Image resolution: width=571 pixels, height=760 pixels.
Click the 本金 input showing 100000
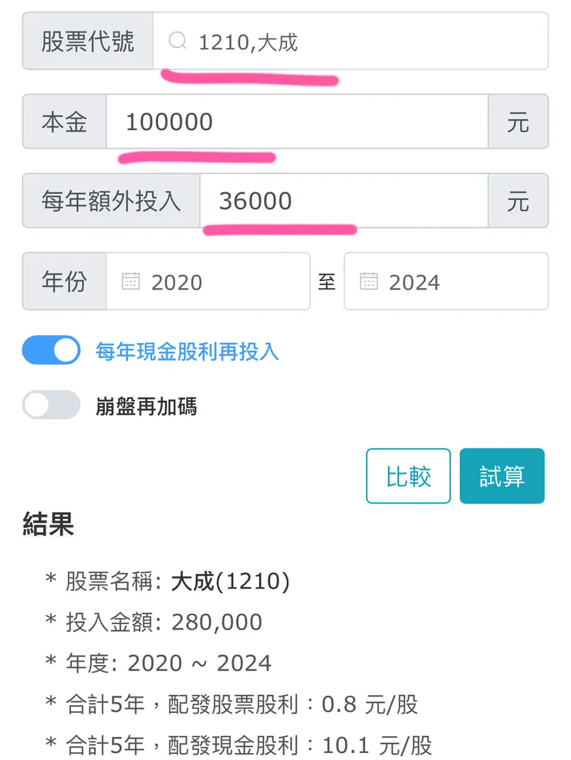297,122
